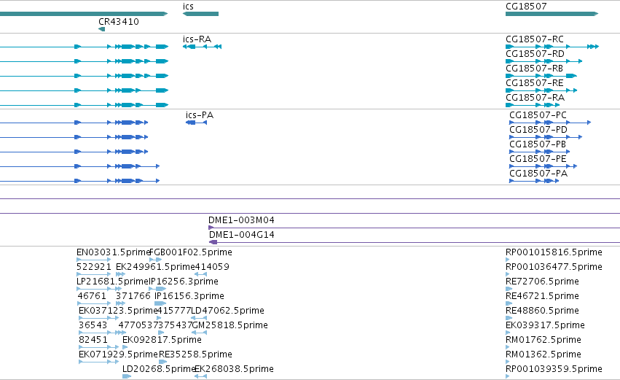Select protein CG18507-PD
The height and width of the screenshot is (380, 620).
[x=546, y=137]
